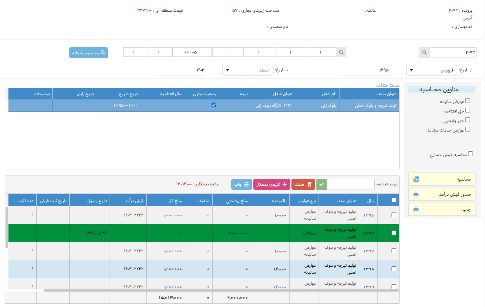This screenshot has height=307, width=485.
Task: Click the سال افتتاحیه column header
Action: [163, 94]
